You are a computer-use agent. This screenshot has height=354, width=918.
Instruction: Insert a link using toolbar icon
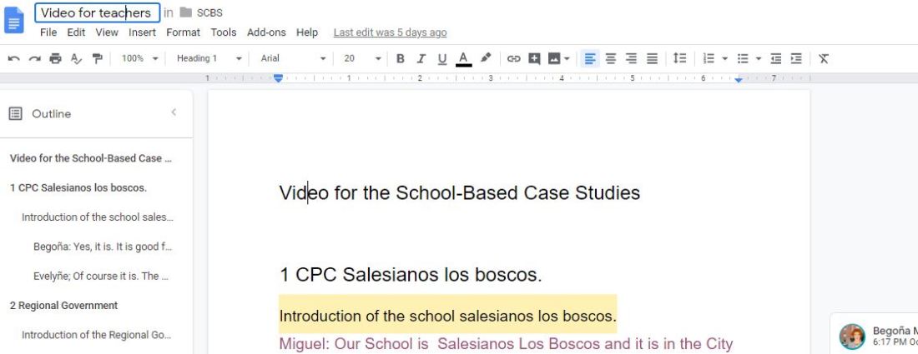[513, 58]
